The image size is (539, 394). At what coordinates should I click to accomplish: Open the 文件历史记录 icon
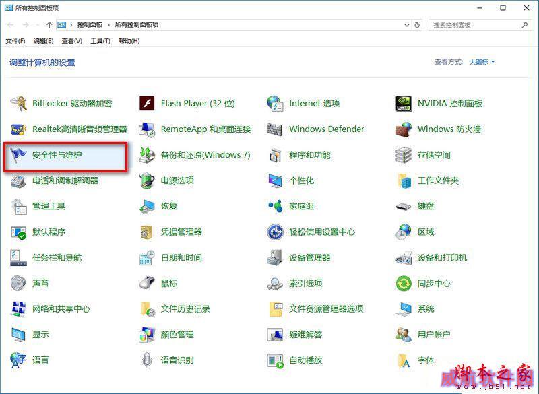[x=147, y=309]
